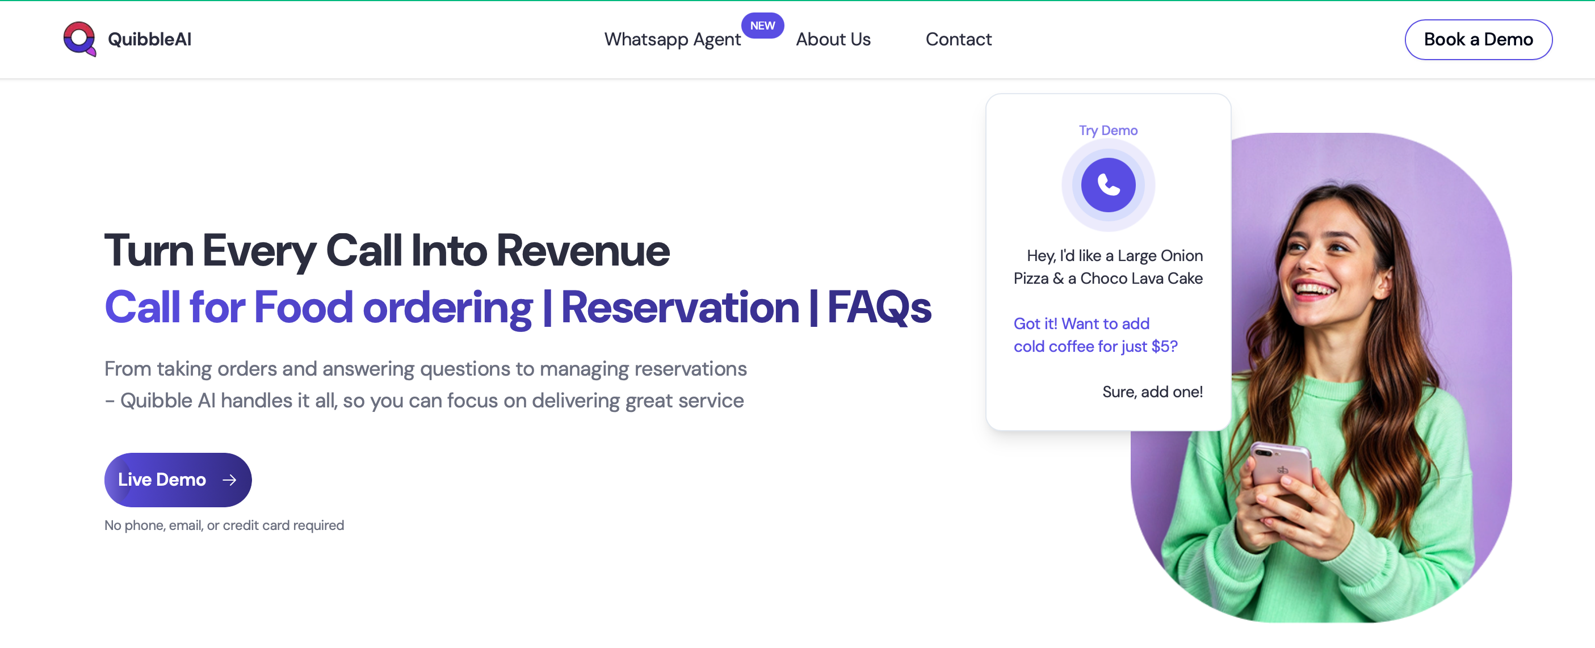
Task: Click the arrow inside Live Demo button
Action: tap(229, 479)
